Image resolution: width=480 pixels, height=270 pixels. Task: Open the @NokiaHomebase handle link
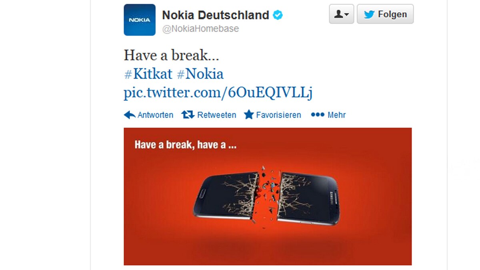coord(200,29)
